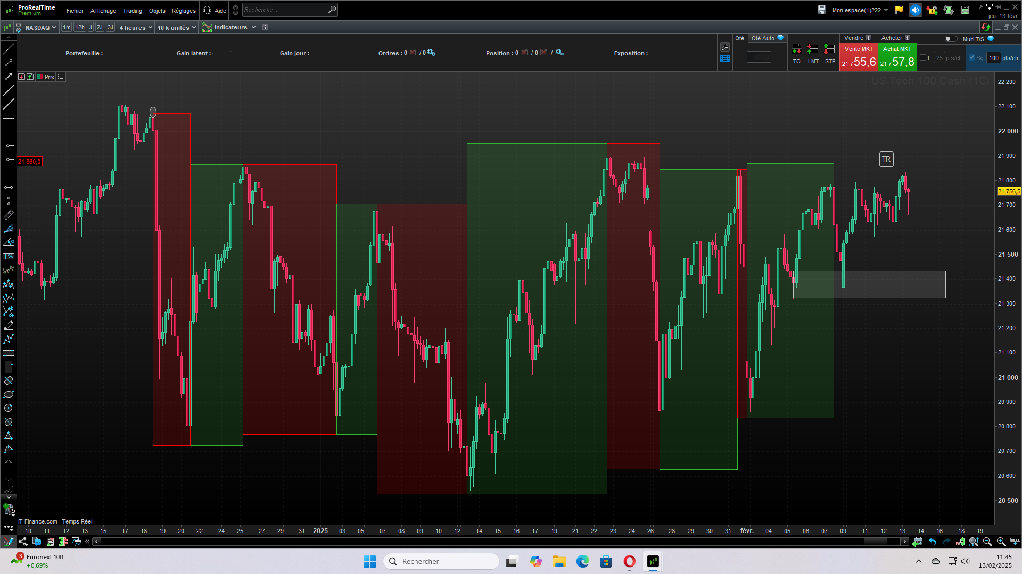Toggle the Multi T/S switch
Screen dimensions: 1022x574
point(950,39)
